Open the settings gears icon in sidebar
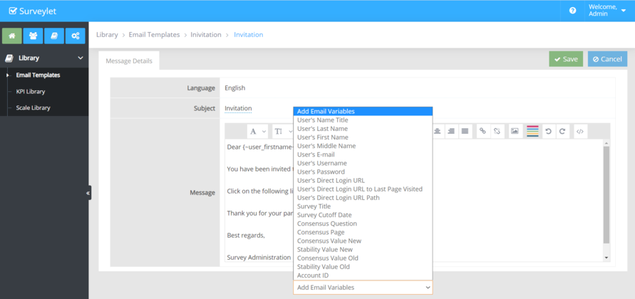Screen dimensions: 635x299 [76, 36]
